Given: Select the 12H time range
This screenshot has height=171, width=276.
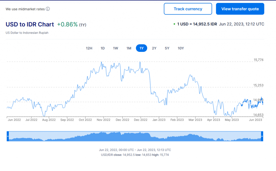Looking at the screenshot, I should [89, 48].
